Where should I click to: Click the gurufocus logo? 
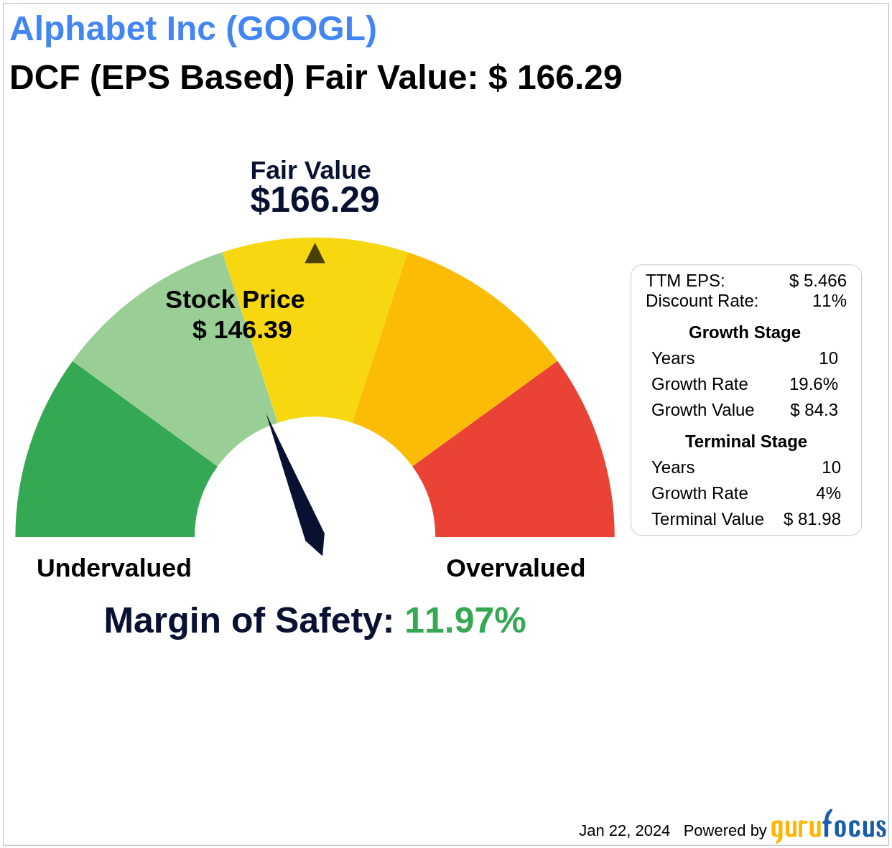pyautogui.click(x=828, y=826)
